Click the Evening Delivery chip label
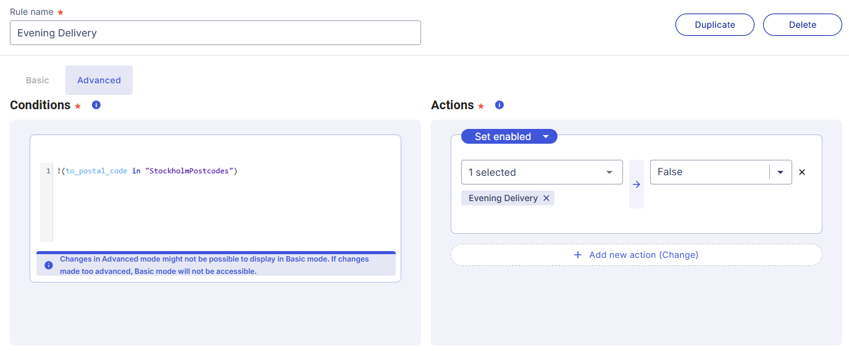Screen dimensions: 849x351 click(x=503, y=198)
